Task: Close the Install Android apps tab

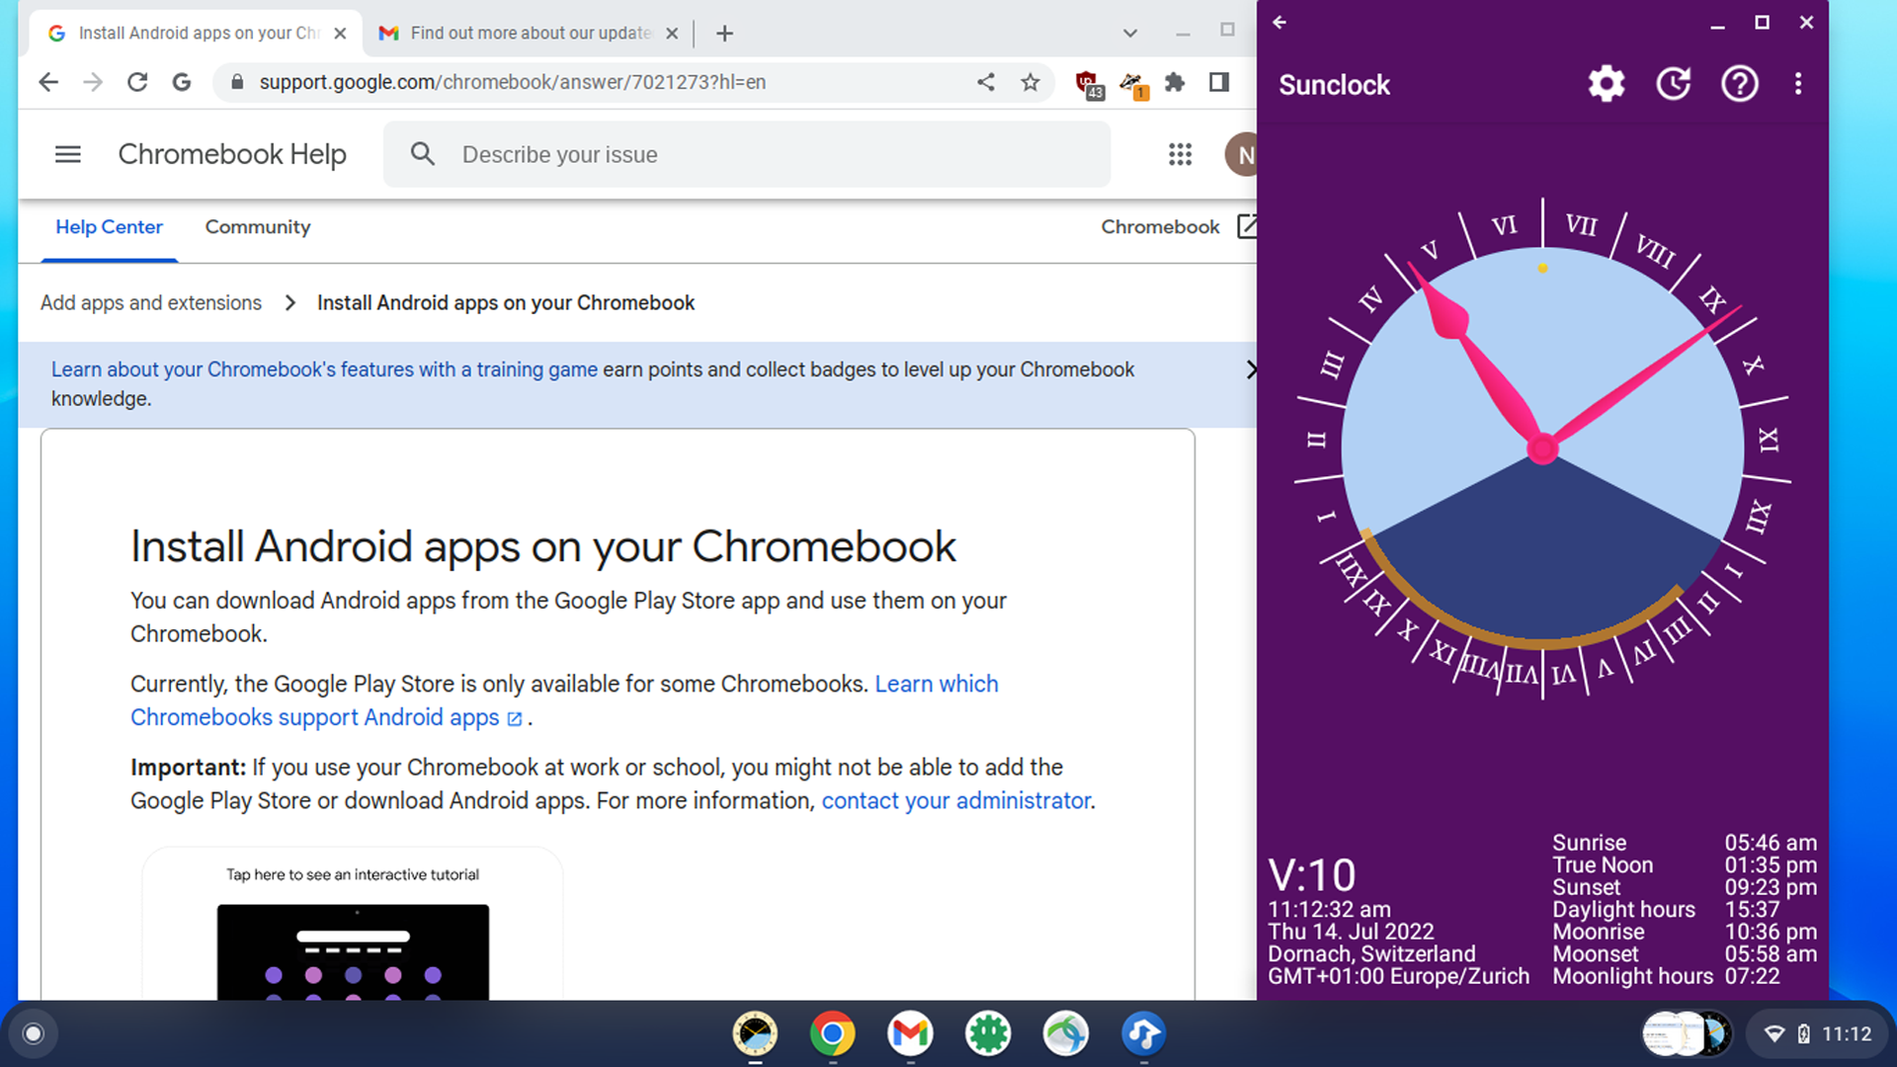Action: (340, 33)
